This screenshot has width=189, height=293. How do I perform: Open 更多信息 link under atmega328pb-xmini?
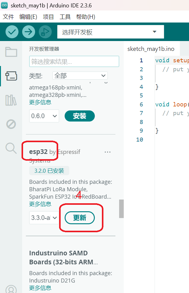[40, 102]
